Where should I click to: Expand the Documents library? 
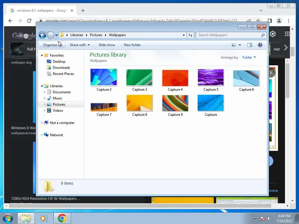point(45,92)
